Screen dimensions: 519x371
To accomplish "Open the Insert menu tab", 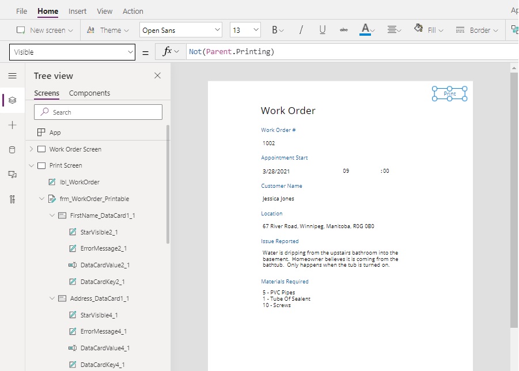I will [77, 12].
